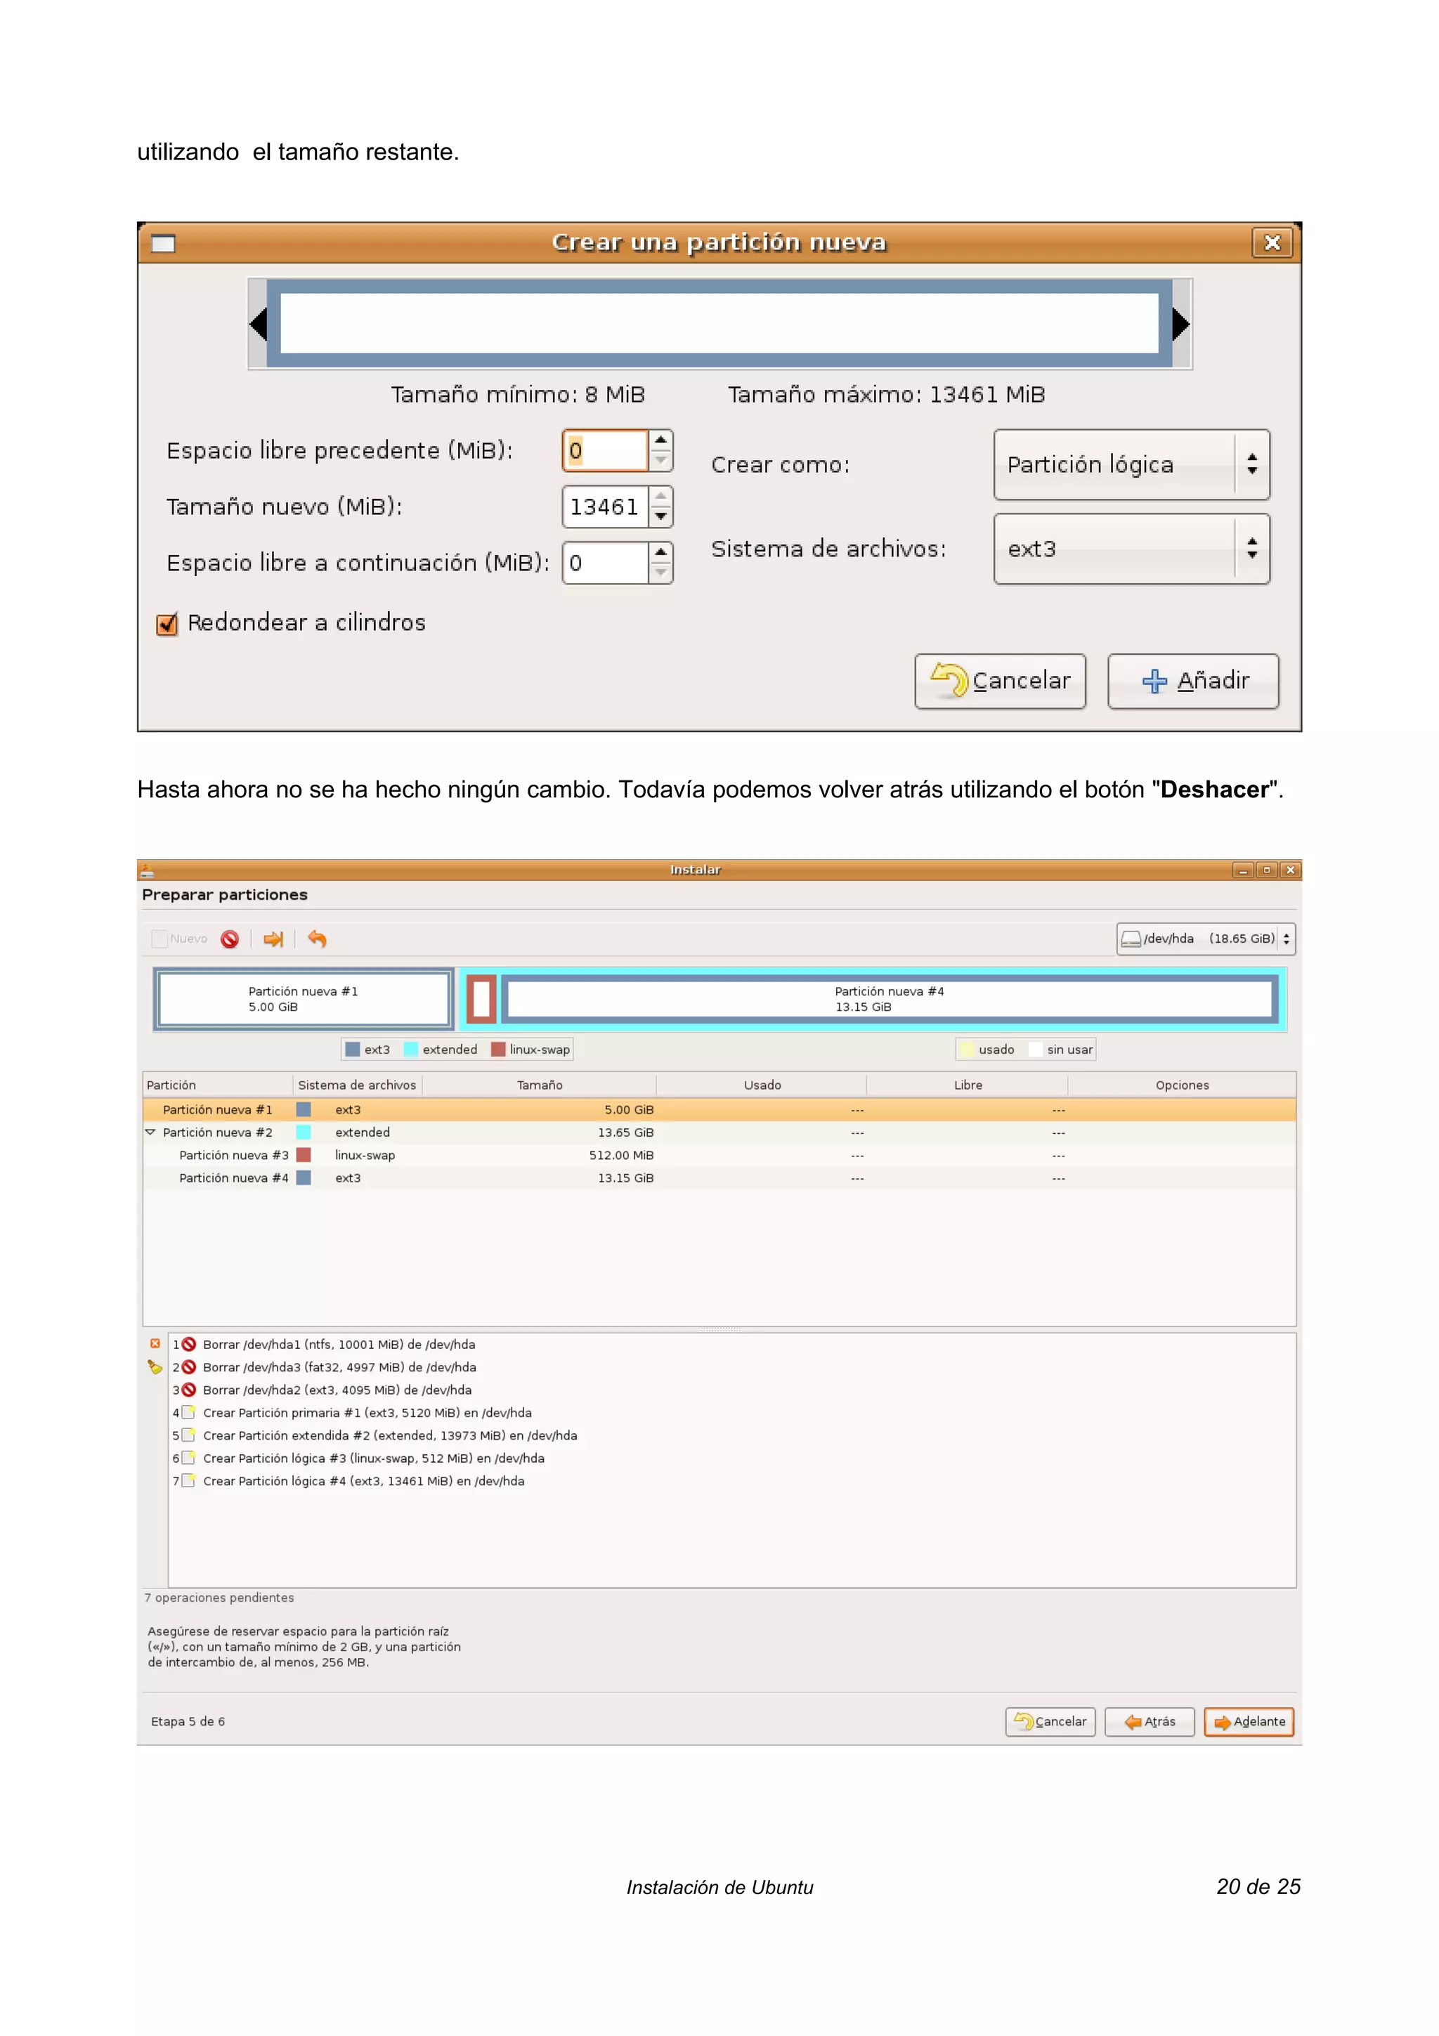Click the right black arrow resize handle

point(1181,324)
